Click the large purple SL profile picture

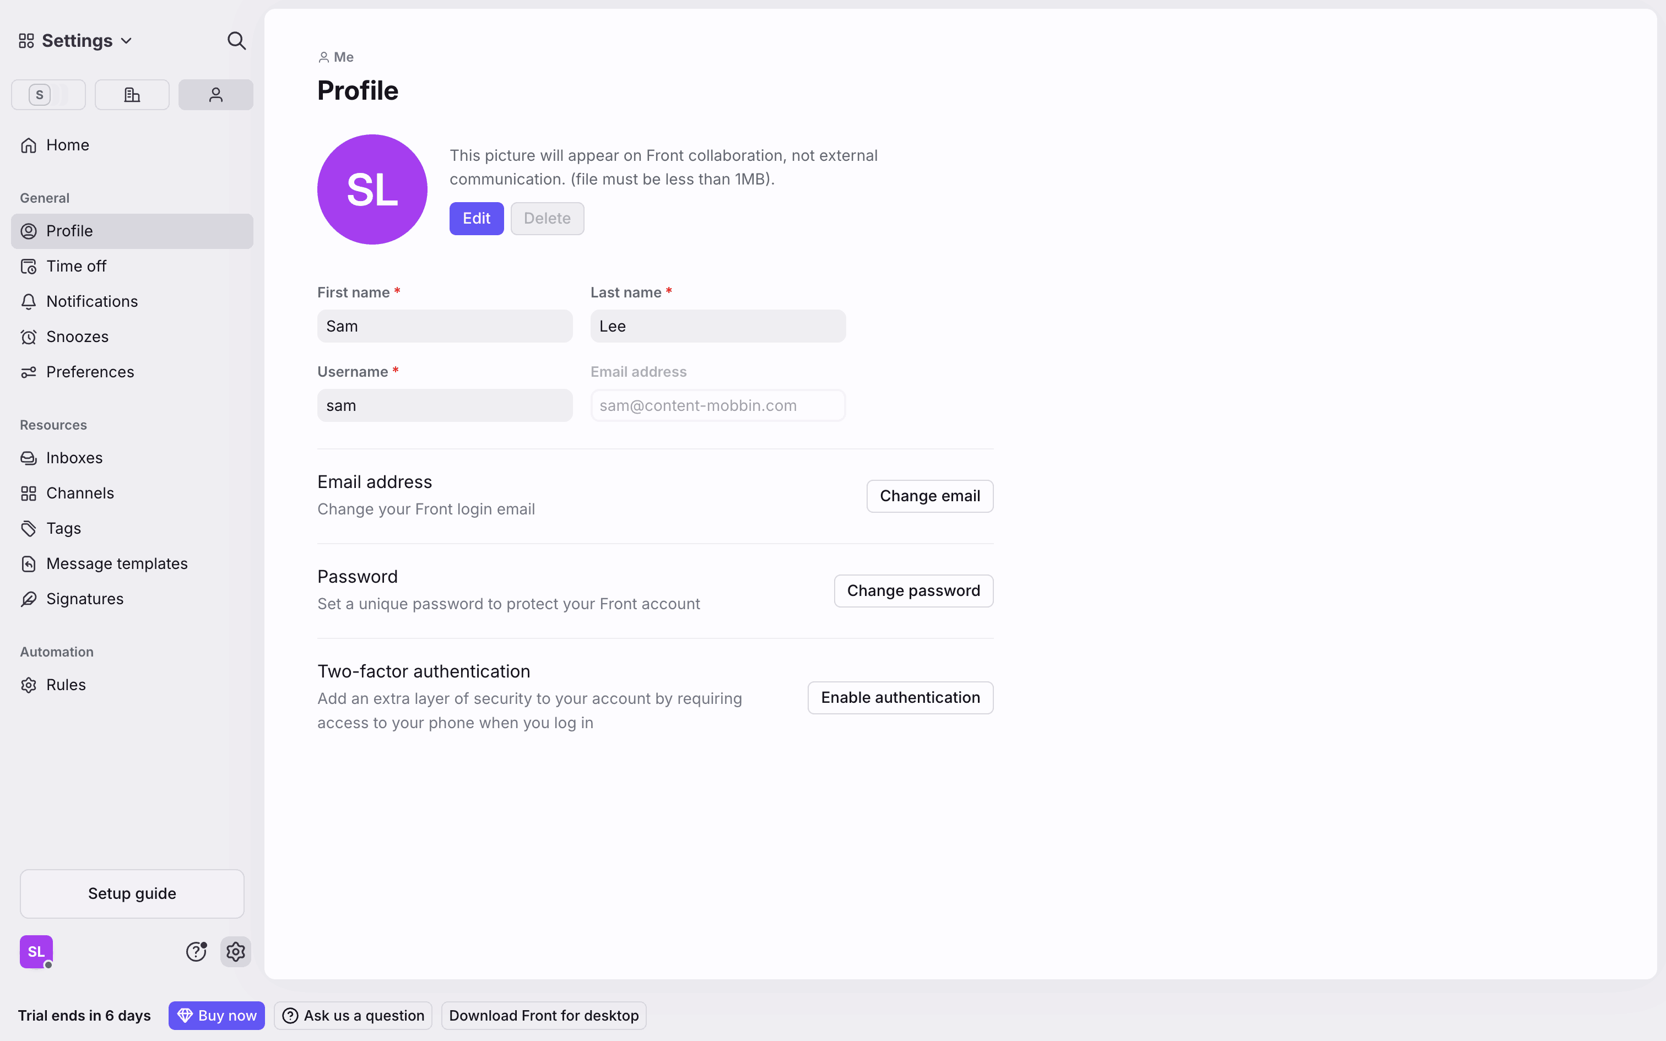point(372,189)
